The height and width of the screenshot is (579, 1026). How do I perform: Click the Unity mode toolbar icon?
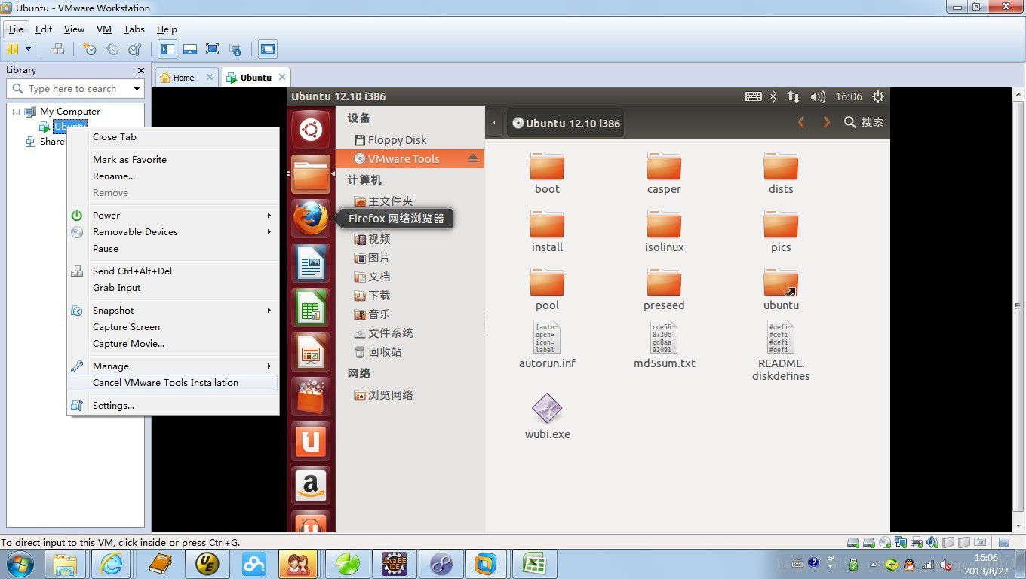235,49
